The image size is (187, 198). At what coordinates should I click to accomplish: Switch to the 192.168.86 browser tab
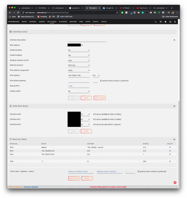tap(42, 8)
